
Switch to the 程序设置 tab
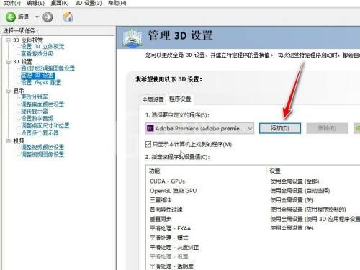(x=180, y=99)
